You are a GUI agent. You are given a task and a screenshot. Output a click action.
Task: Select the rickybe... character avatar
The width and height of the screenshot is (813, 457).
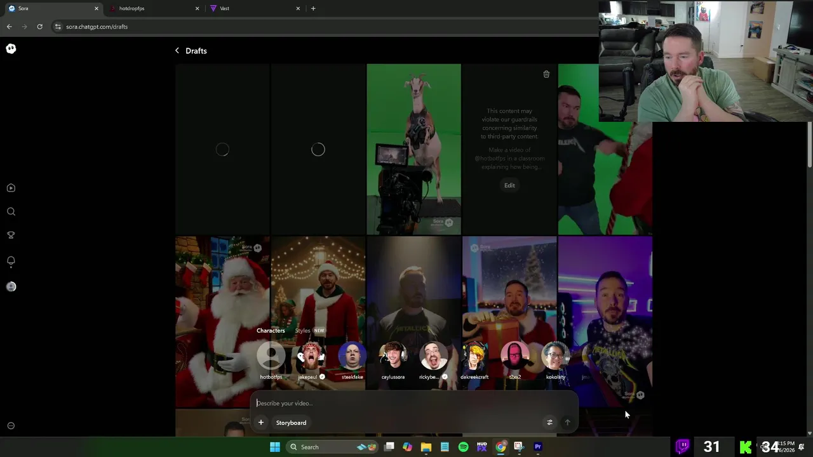tap(433, 357)
